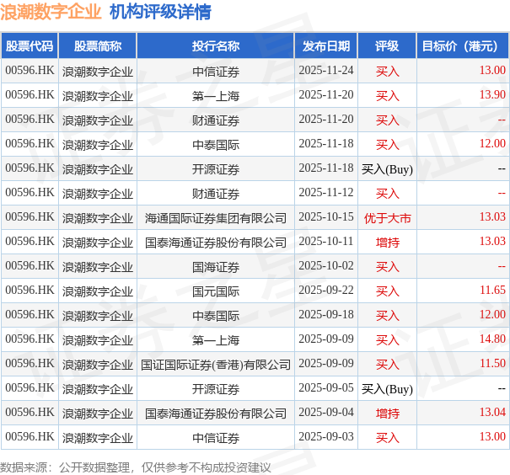Click the 数据来源 disclaimer footer text

pyautogui.click(x=136, y=467)
